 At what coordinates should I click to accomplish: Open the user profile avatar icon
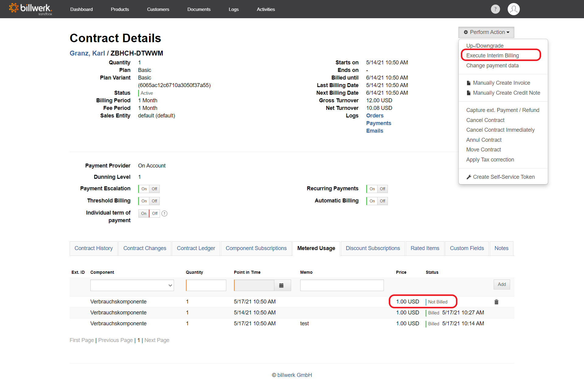(x=513, y=9)
